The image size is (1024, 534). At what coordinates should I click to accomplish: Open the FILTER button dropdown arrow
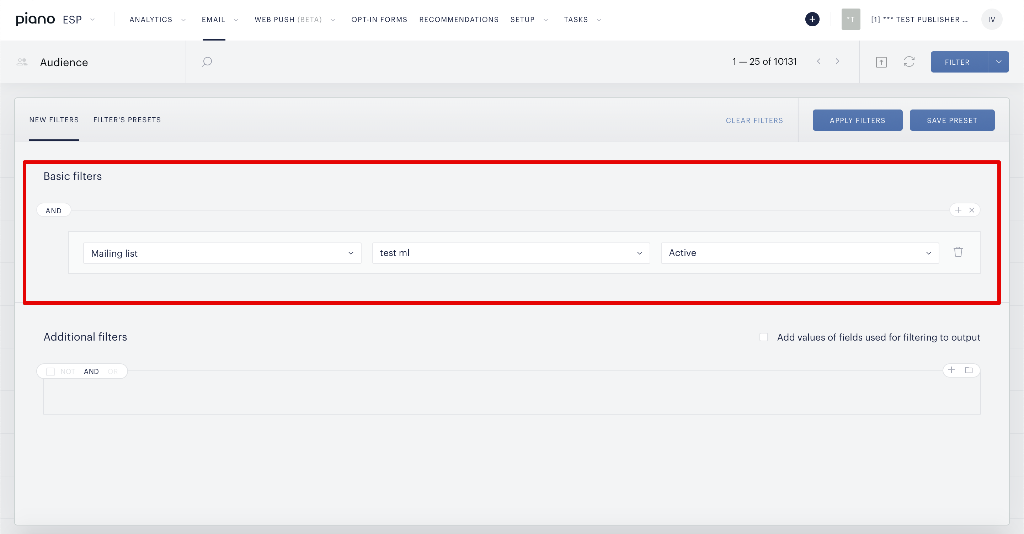click(998, 62)
